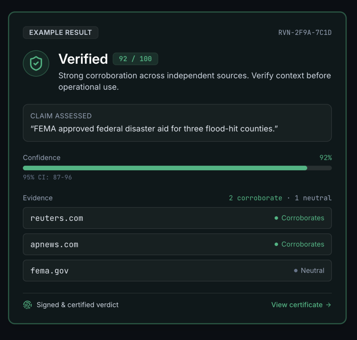Click the green confidence progress bar
Image resolution: width=357 pixels, height=340 pixels.
165,168
